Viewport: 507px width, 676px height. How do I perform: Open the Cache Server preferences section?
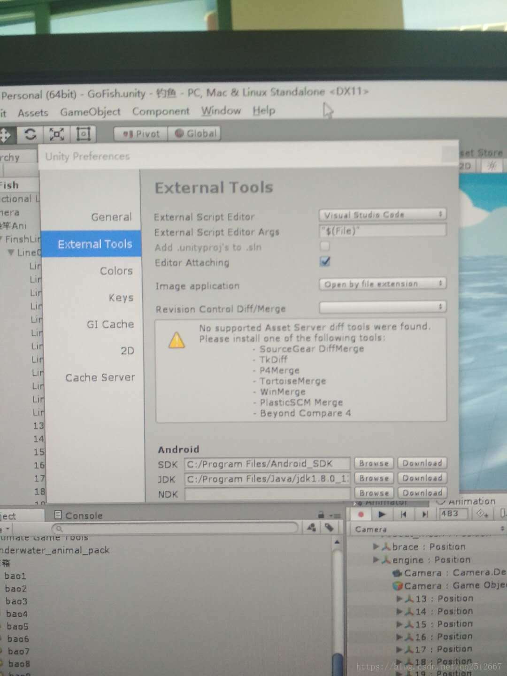click(x=100, y=377)
